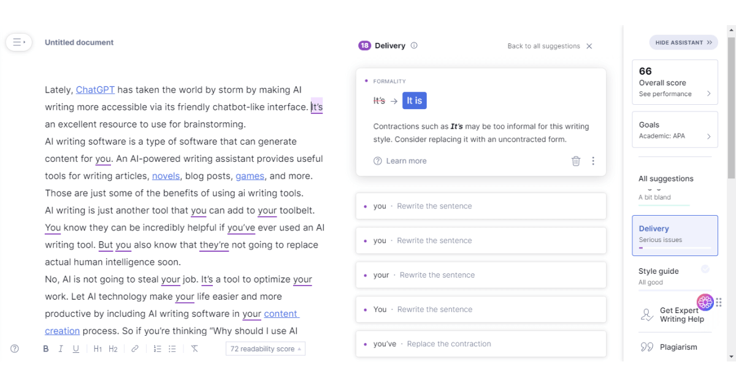Open the sidebar menu hamburger icon
Viewport: 736px width, 386px height.
tap(19, 42)
